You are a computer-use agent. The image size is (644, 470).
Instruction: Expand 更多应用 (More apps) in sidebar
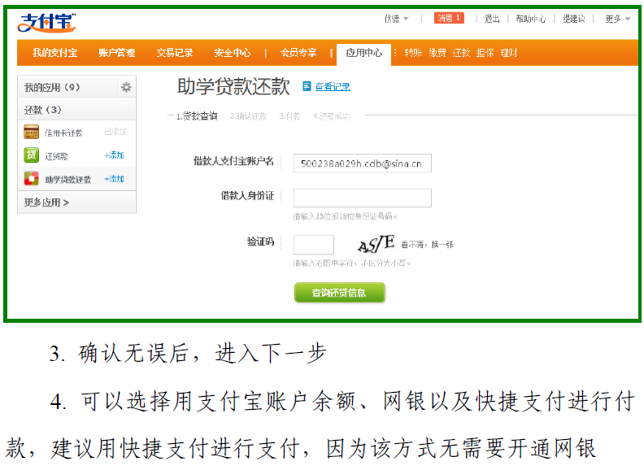46,202
